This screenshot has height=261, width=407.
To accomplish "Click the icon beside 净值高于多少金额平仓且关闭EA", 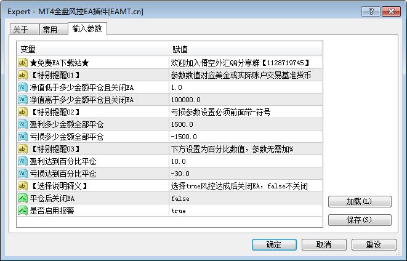I will point(23,100).
